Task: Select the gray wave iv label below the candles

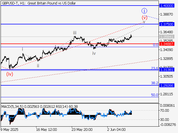Action: pyautogui.click(x=94, y=53)
